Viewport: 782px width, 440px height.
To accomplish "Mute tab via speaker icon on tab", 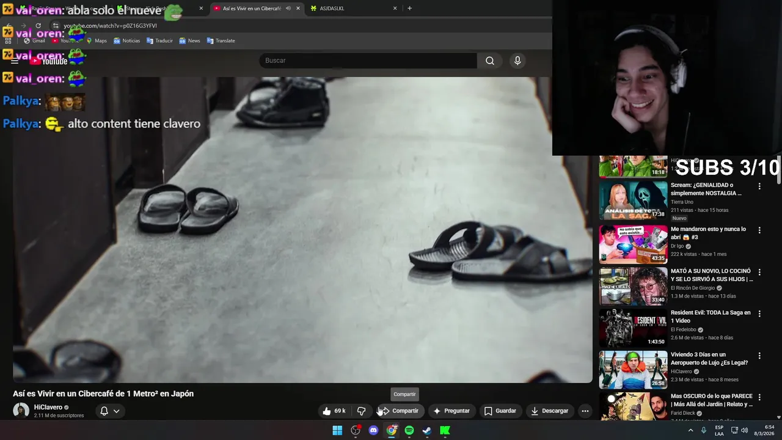I will [288, 9].
